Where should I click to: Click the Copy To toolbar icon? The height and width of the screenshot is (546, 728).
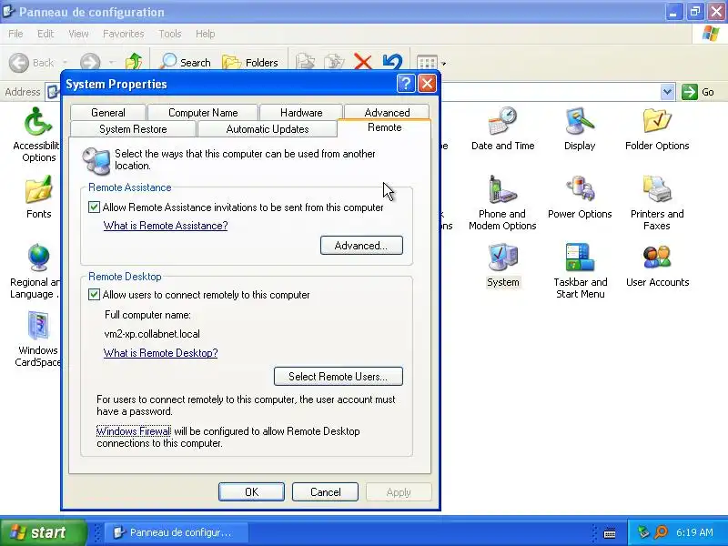[x=334, y=62]
